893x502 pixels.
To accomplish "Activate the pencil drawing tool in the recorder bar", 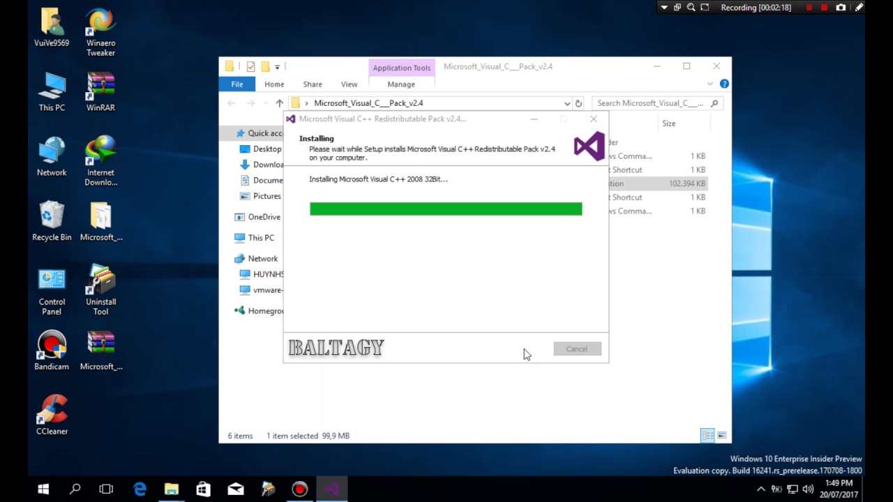I will pos(859,8).
